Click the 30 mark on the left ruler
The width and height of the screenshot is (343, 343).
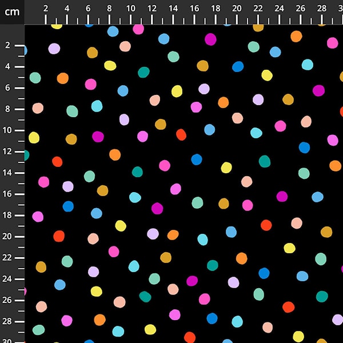pos(9,339)
